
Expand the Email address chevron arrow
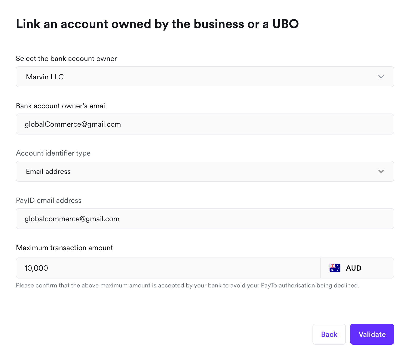[381, 171]
